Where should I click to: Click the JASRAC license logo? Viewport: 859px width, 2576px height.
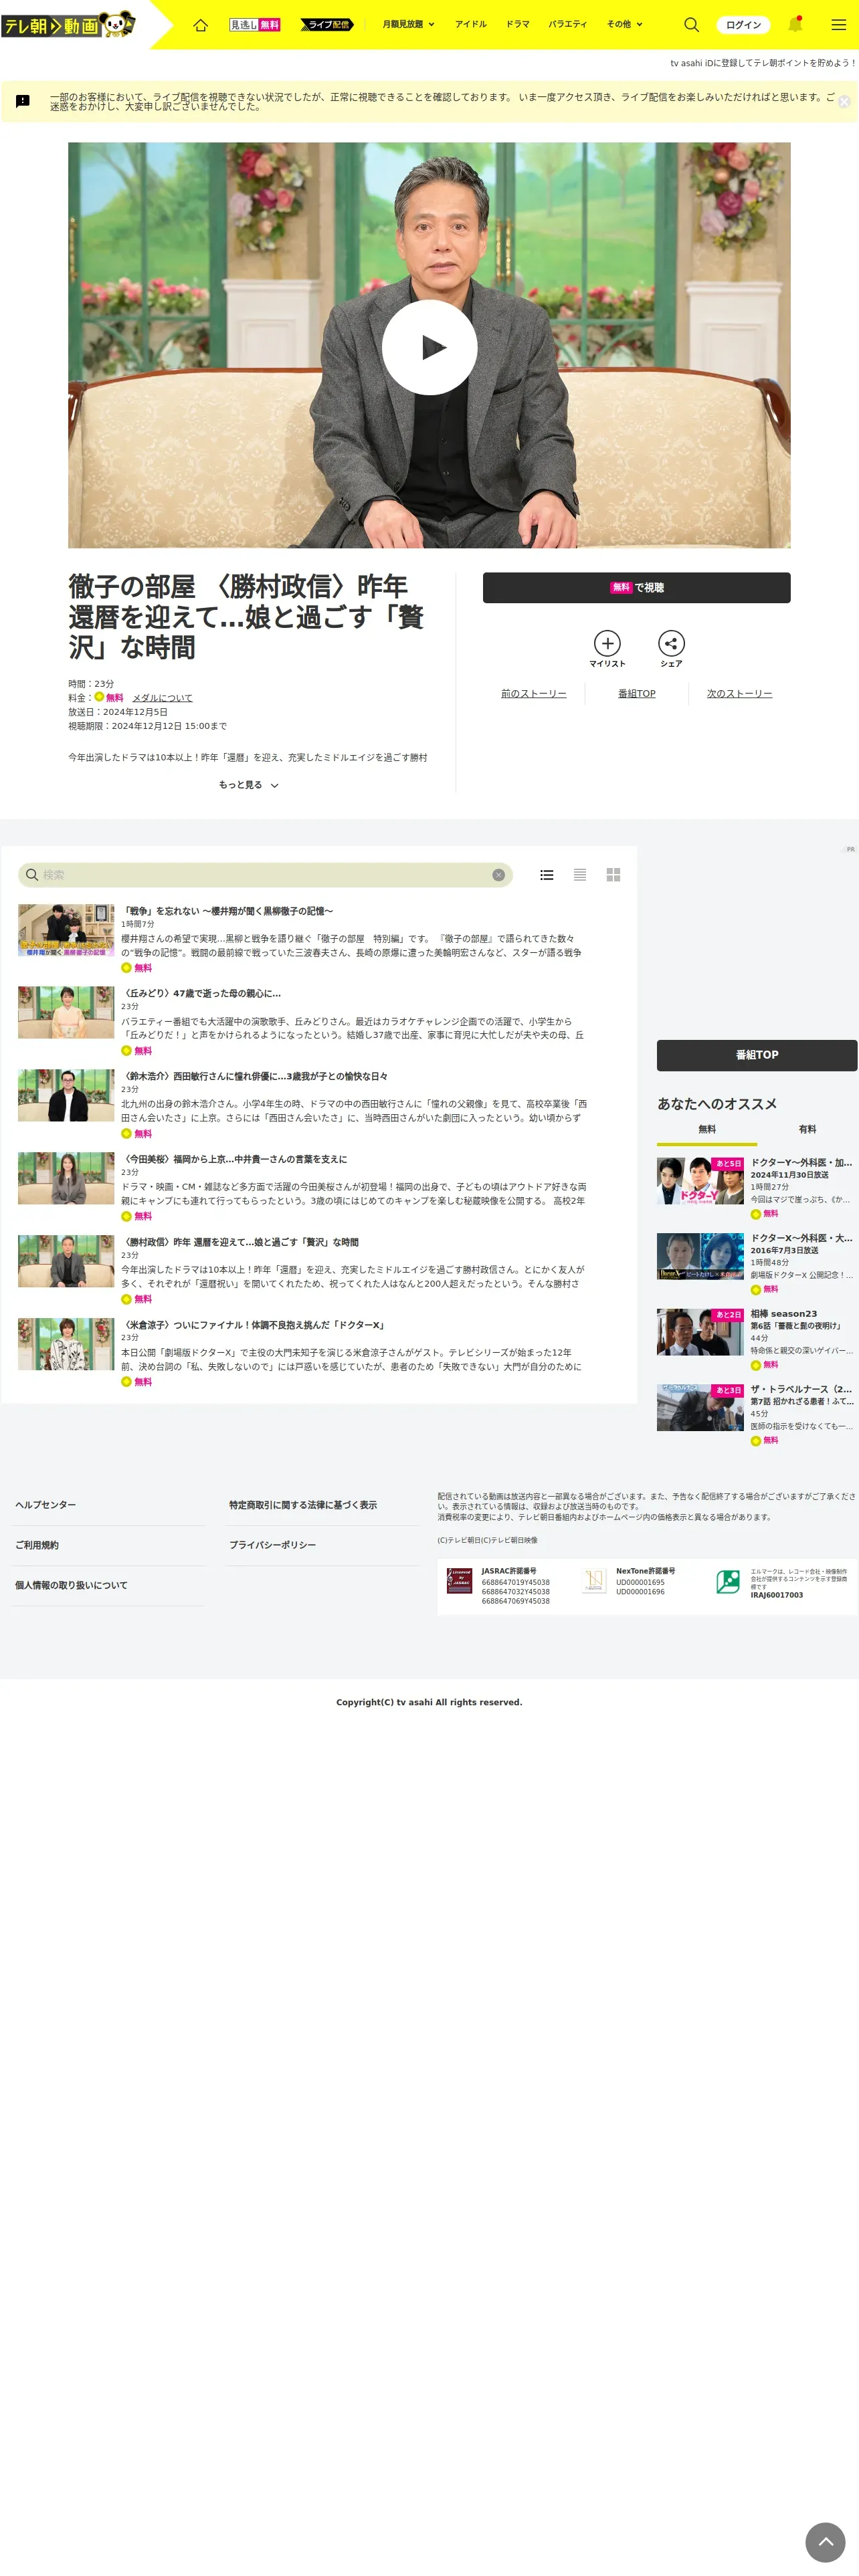pyautogui.click(x=459, y=1581)
